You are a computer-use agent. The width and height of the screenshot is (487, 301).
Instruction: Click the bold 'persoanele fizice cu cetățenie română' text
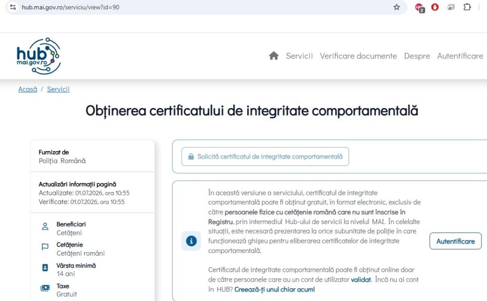280,212
